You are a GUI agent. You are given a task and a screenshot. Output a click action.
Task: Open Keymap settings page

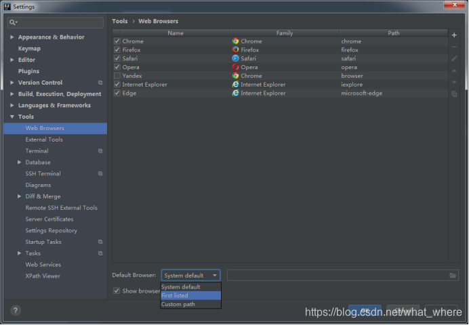click(x=29, y=48)
